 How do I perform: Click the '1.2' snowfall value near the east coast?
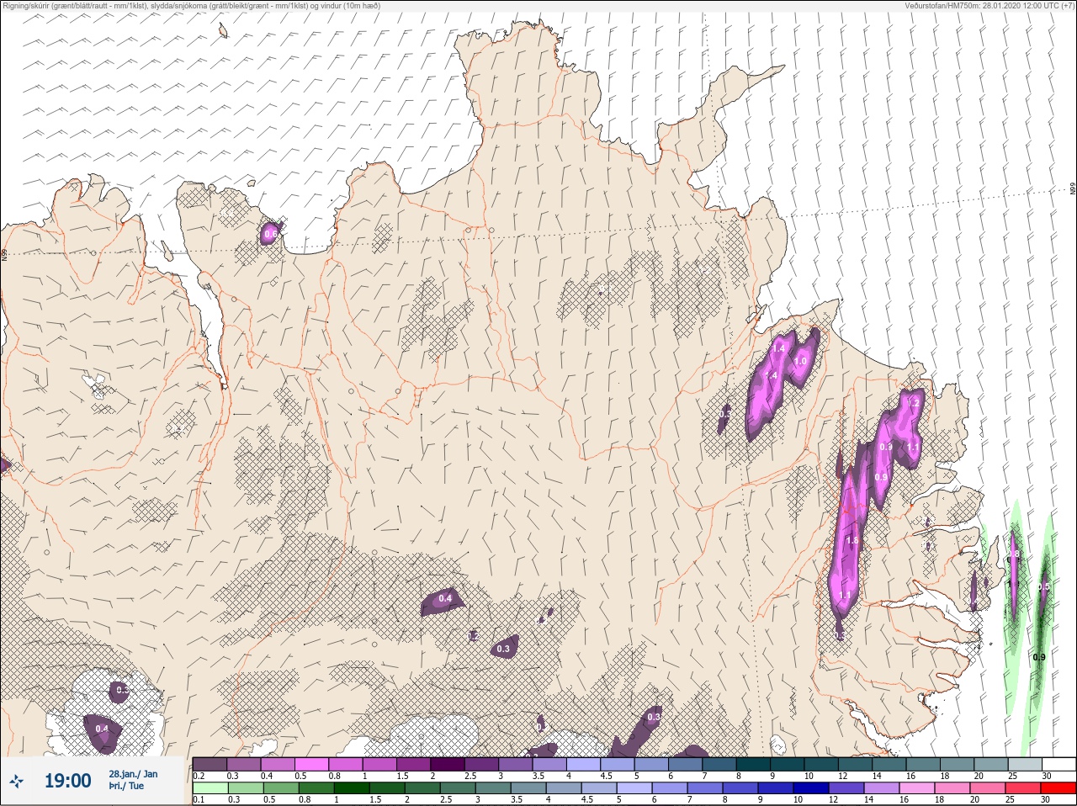(x=914, y=403)
